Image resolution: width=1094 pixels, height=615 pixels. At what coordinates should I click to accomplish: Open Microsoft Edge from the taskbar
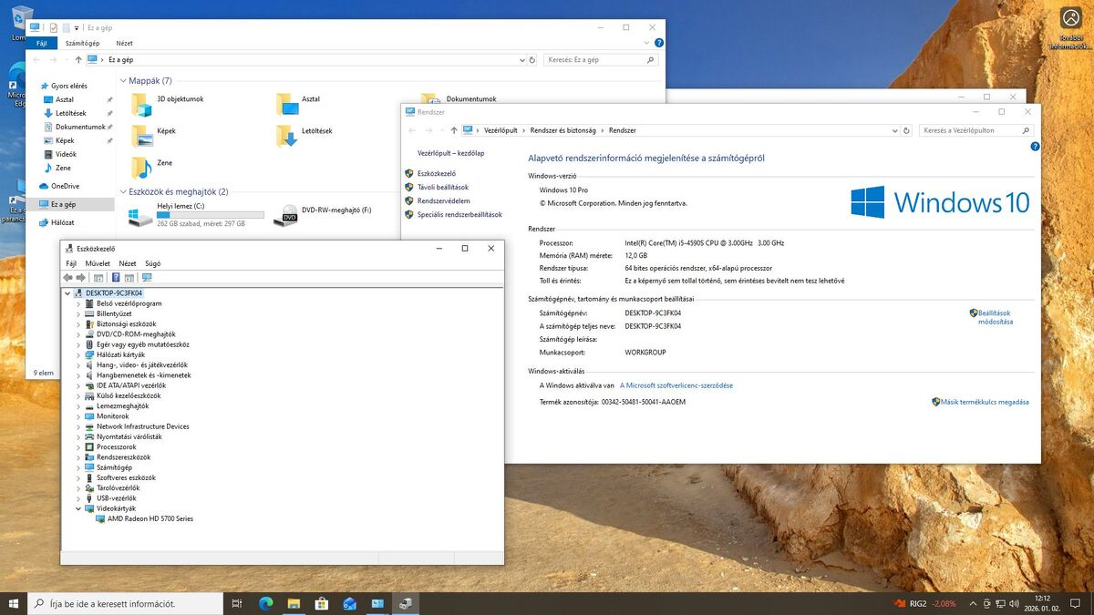pyautogui.click(x=266, y=603)
